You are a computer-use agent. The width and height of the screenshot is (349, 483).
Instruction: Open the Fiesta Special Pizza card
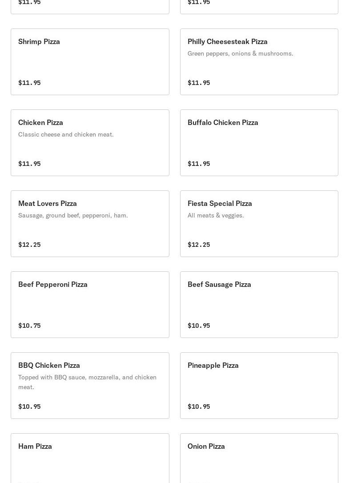259,224
